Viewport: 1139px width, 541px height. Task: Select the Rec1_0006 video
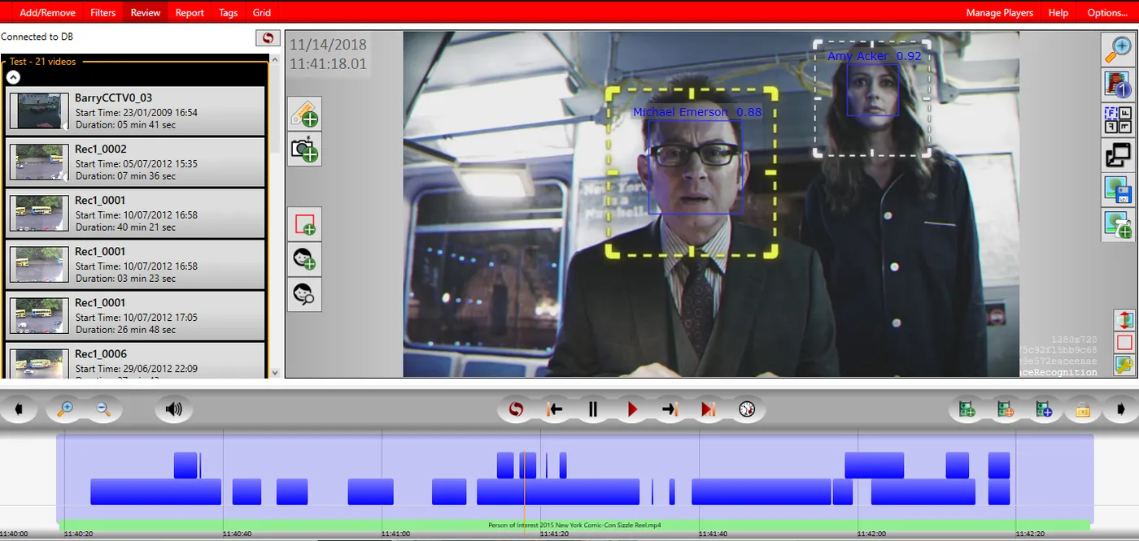tap(136, 360)
